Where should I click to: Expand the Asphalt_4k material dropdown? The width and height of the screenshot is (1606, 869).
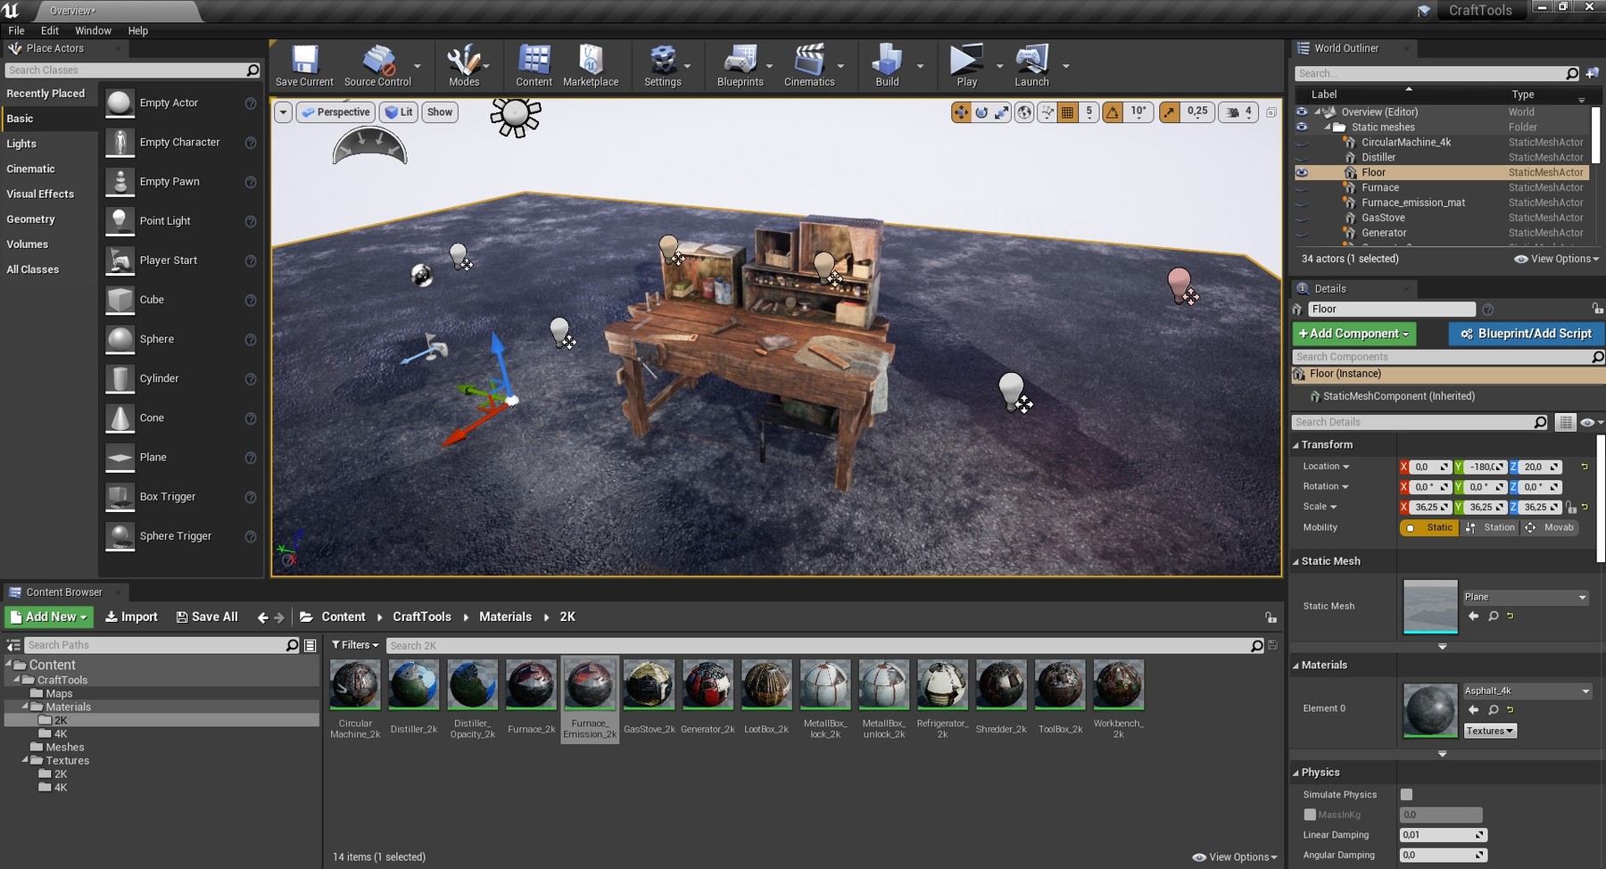coord(1527,691)
